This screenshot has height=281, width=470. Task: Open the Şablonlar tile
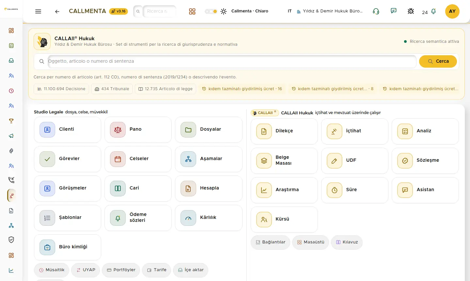[x=68, y=218]
